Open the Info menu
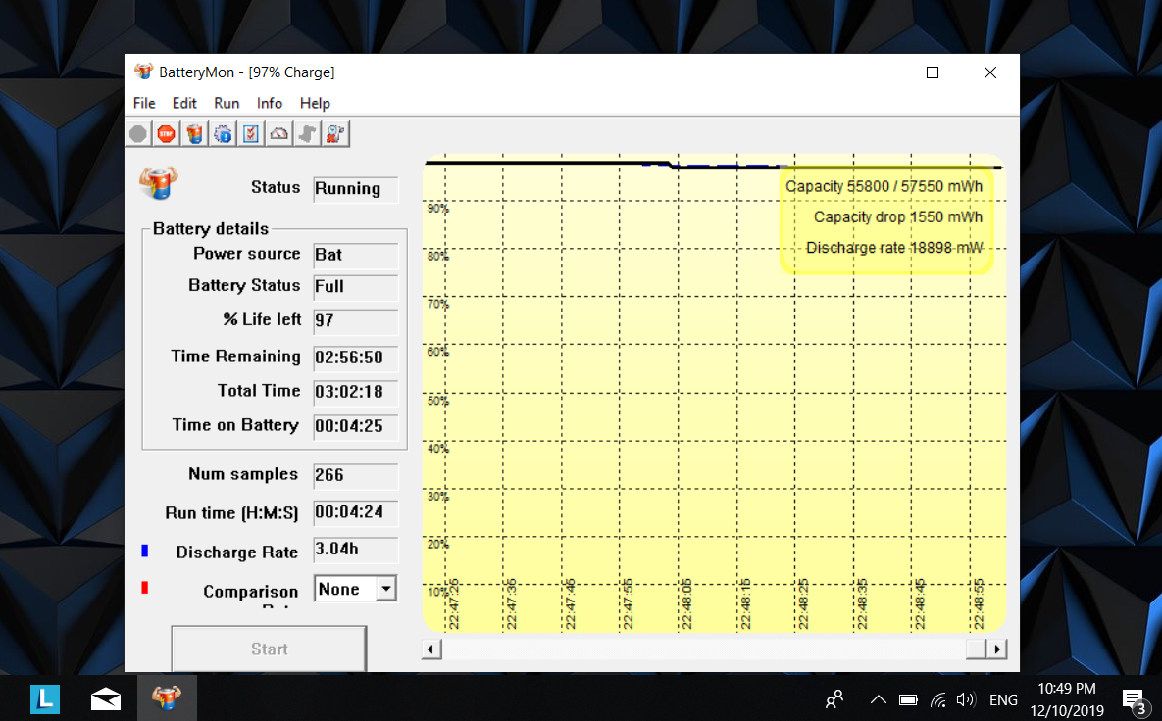Image resolution: width=1162 pixels, height=721 pixels. [x=269, y=103]
